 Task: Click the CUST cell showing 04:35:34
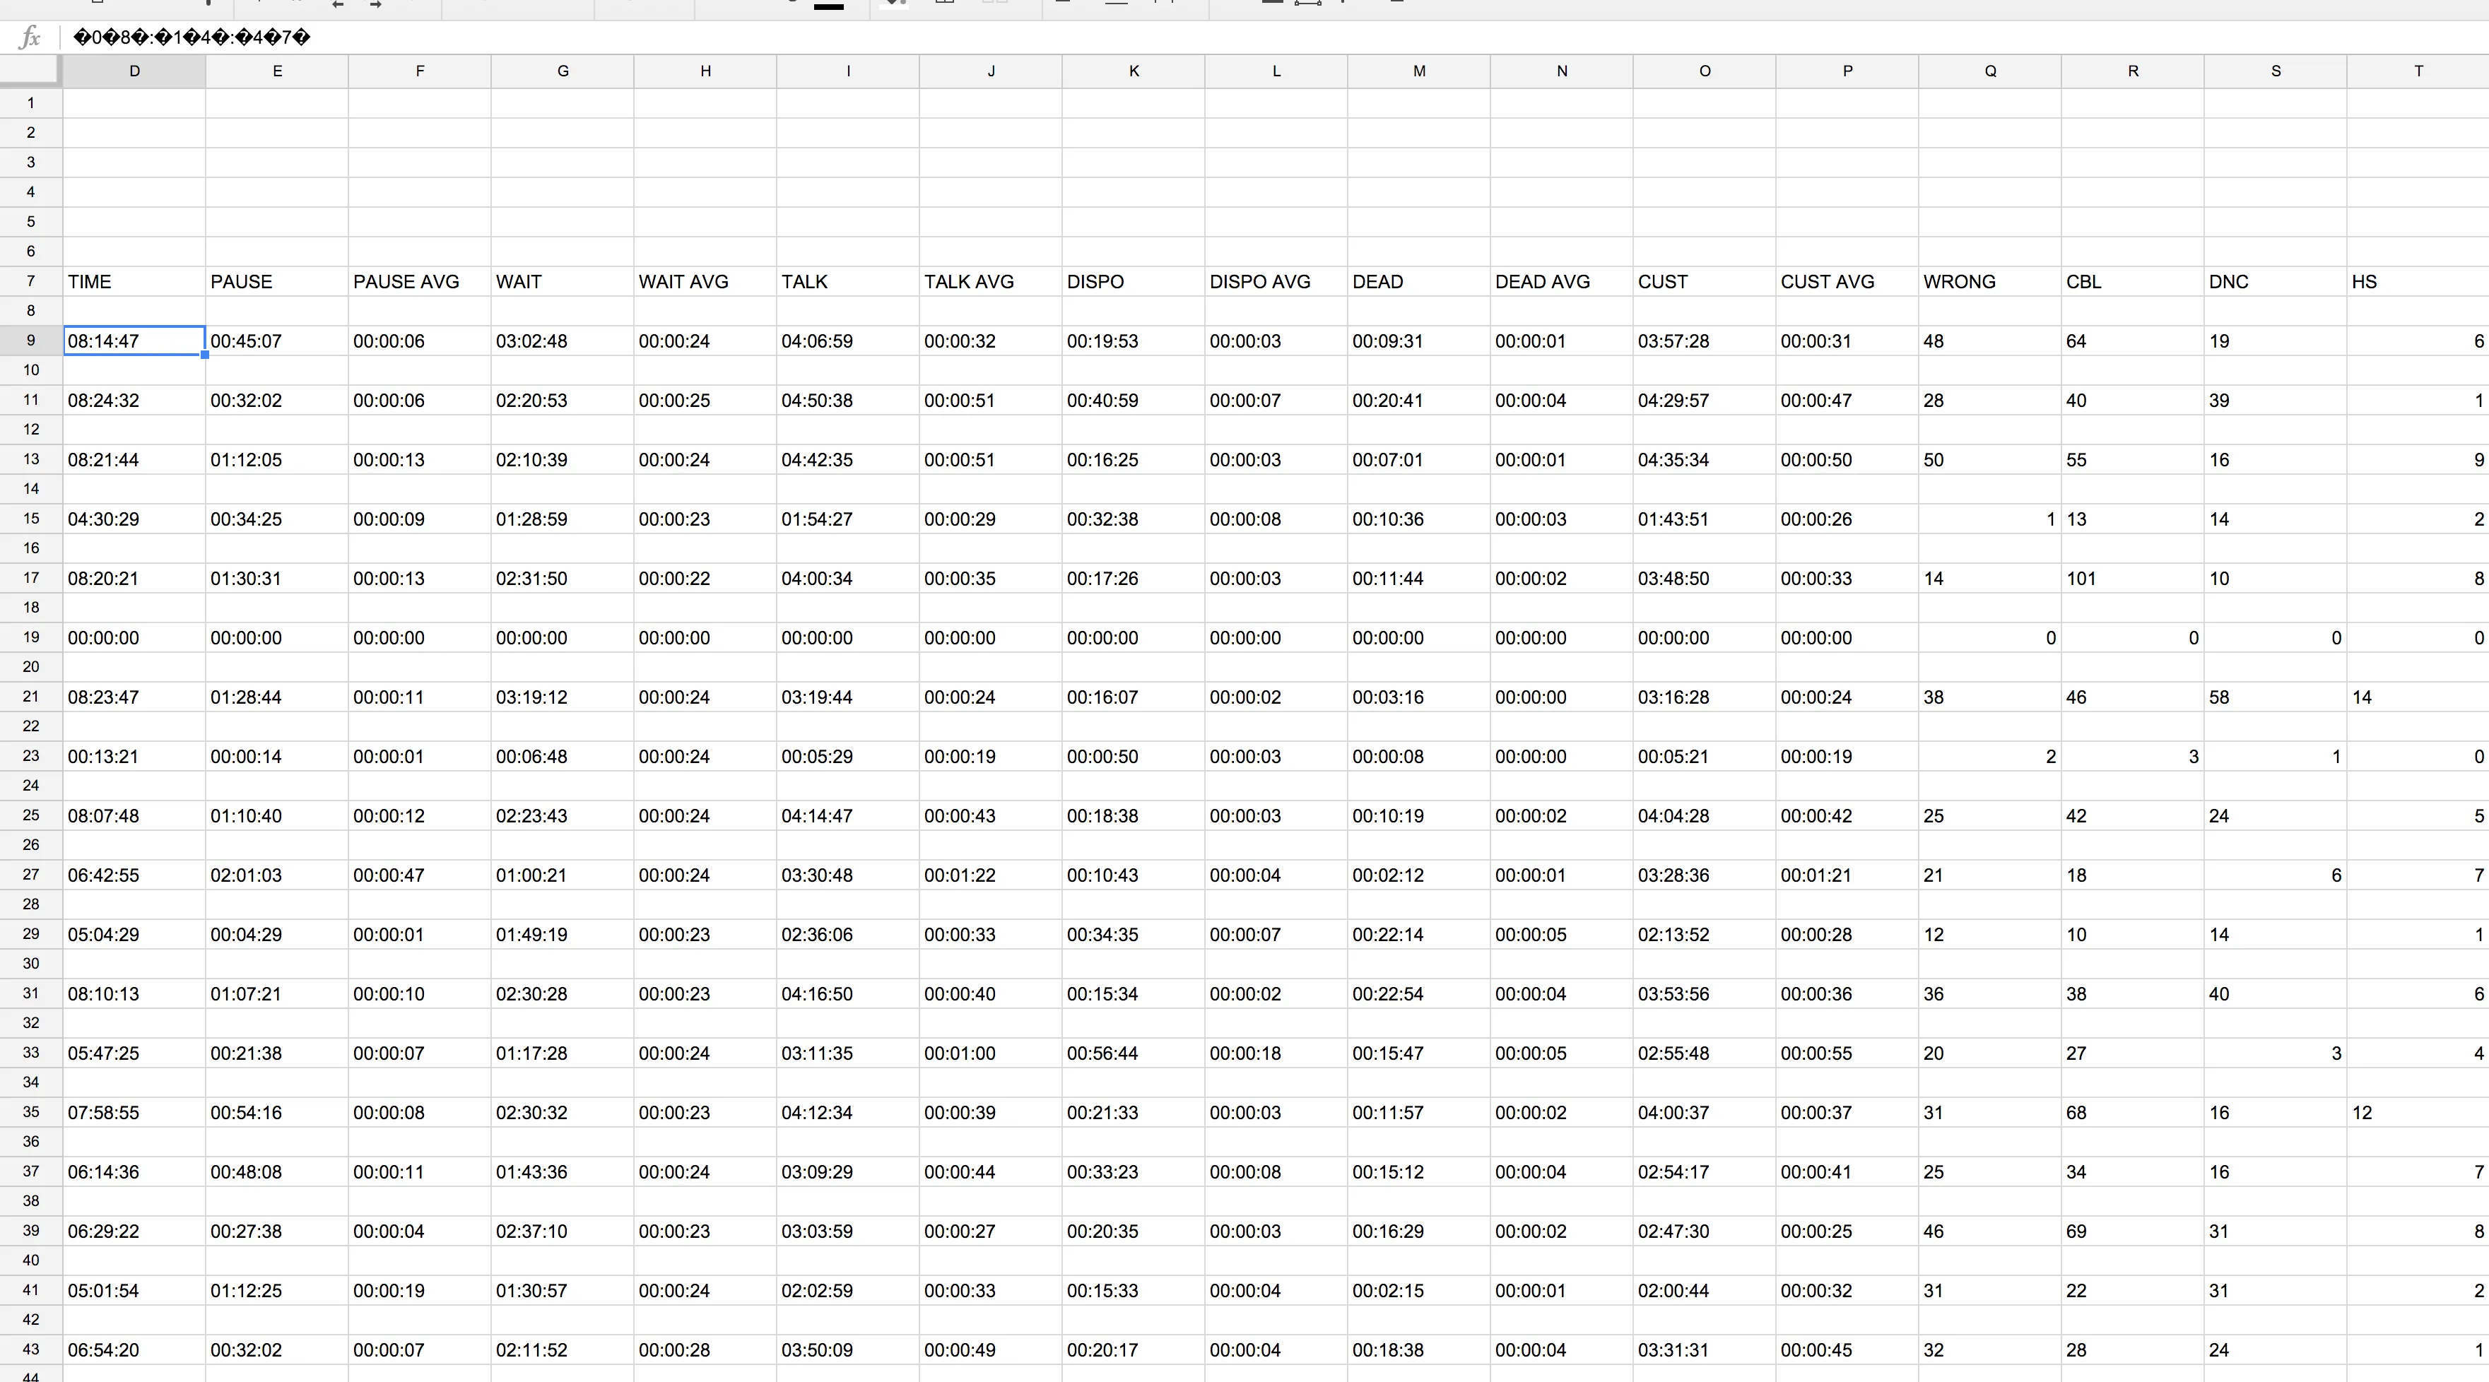tap(1703, 460)
